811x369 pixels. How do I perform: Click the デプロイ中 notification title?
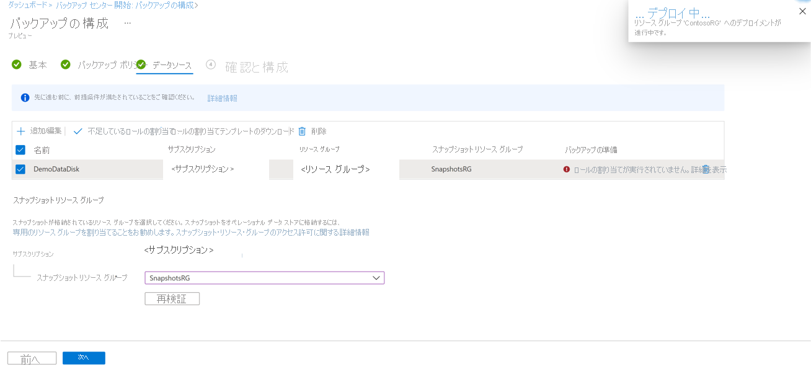click(x=673, y=13)
